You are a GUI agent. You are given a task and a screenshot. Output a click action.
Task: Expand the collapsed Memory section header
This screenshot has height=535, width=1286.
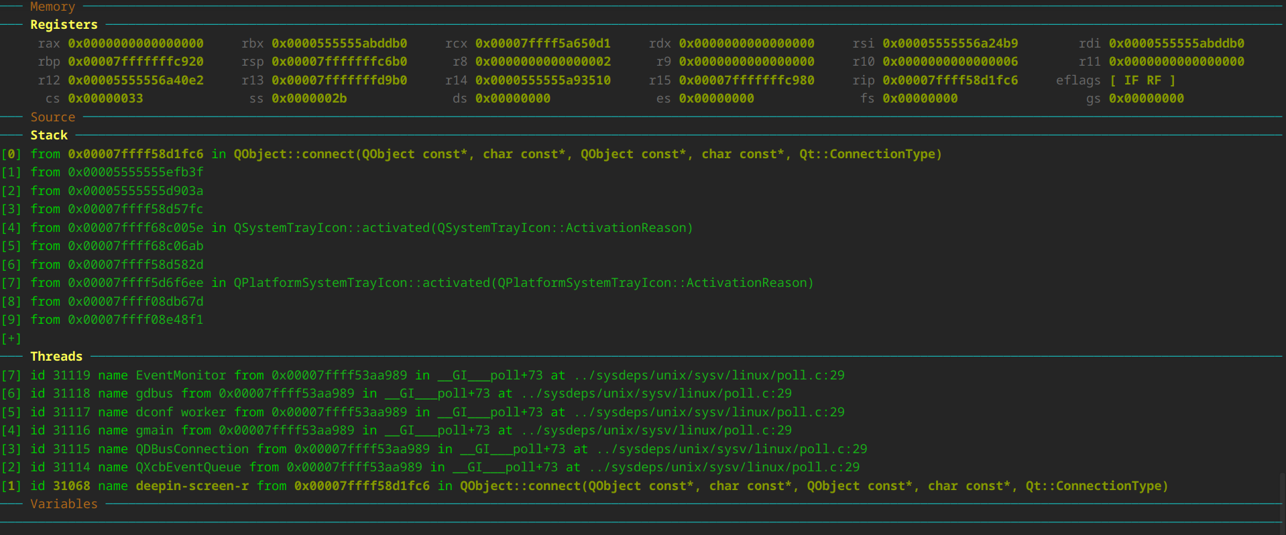pos(52,7)
